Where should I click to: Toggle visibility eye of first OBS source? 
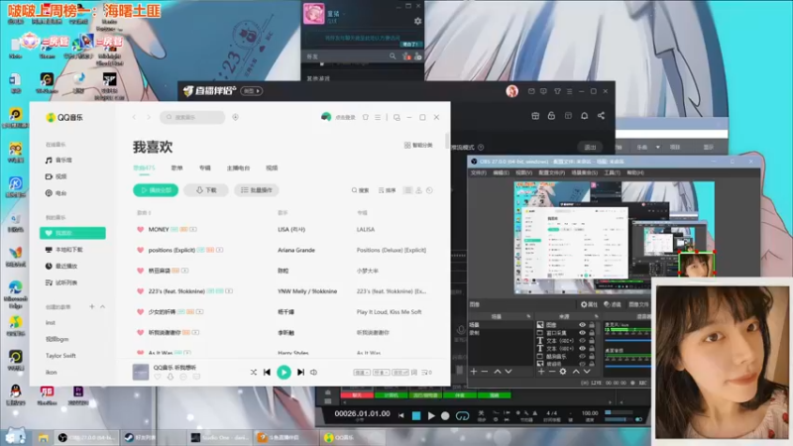[582, 325]
